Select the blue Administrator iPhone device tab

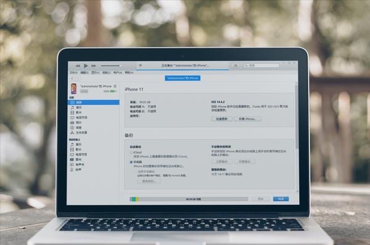coord(183,78)
